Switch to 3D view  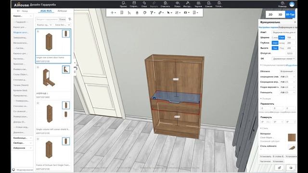(280, 14)
